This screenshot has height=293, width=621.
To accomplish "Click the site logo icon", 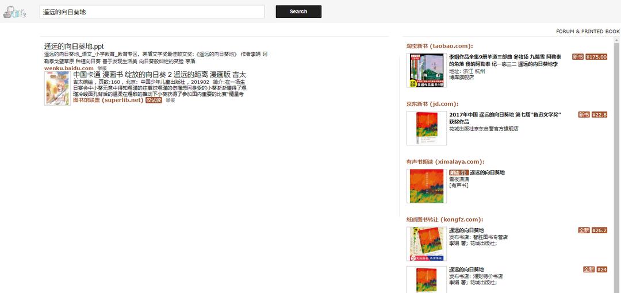I will [x=14, y=12].
